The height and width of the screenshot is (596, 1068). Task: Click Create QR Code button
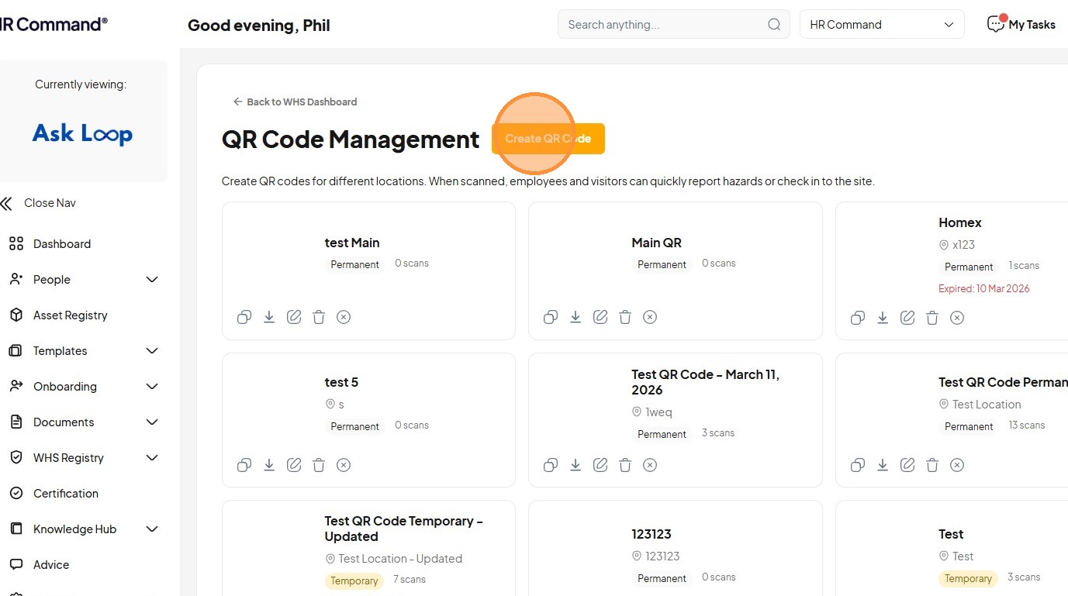click(x=548, y=139)
